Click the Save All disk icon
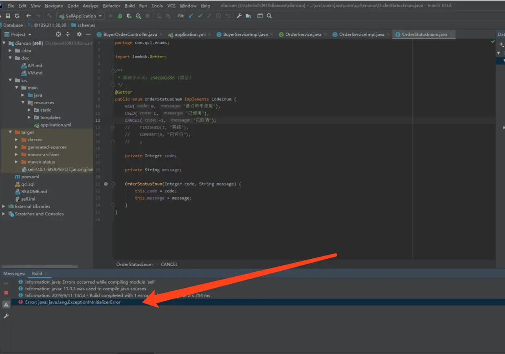This screenshot has width=505, height=354. coord(8,16)
